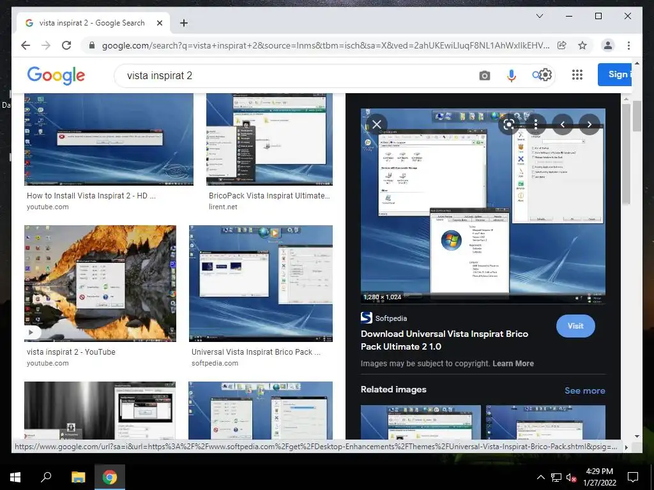Reload the Google search page

66,45
